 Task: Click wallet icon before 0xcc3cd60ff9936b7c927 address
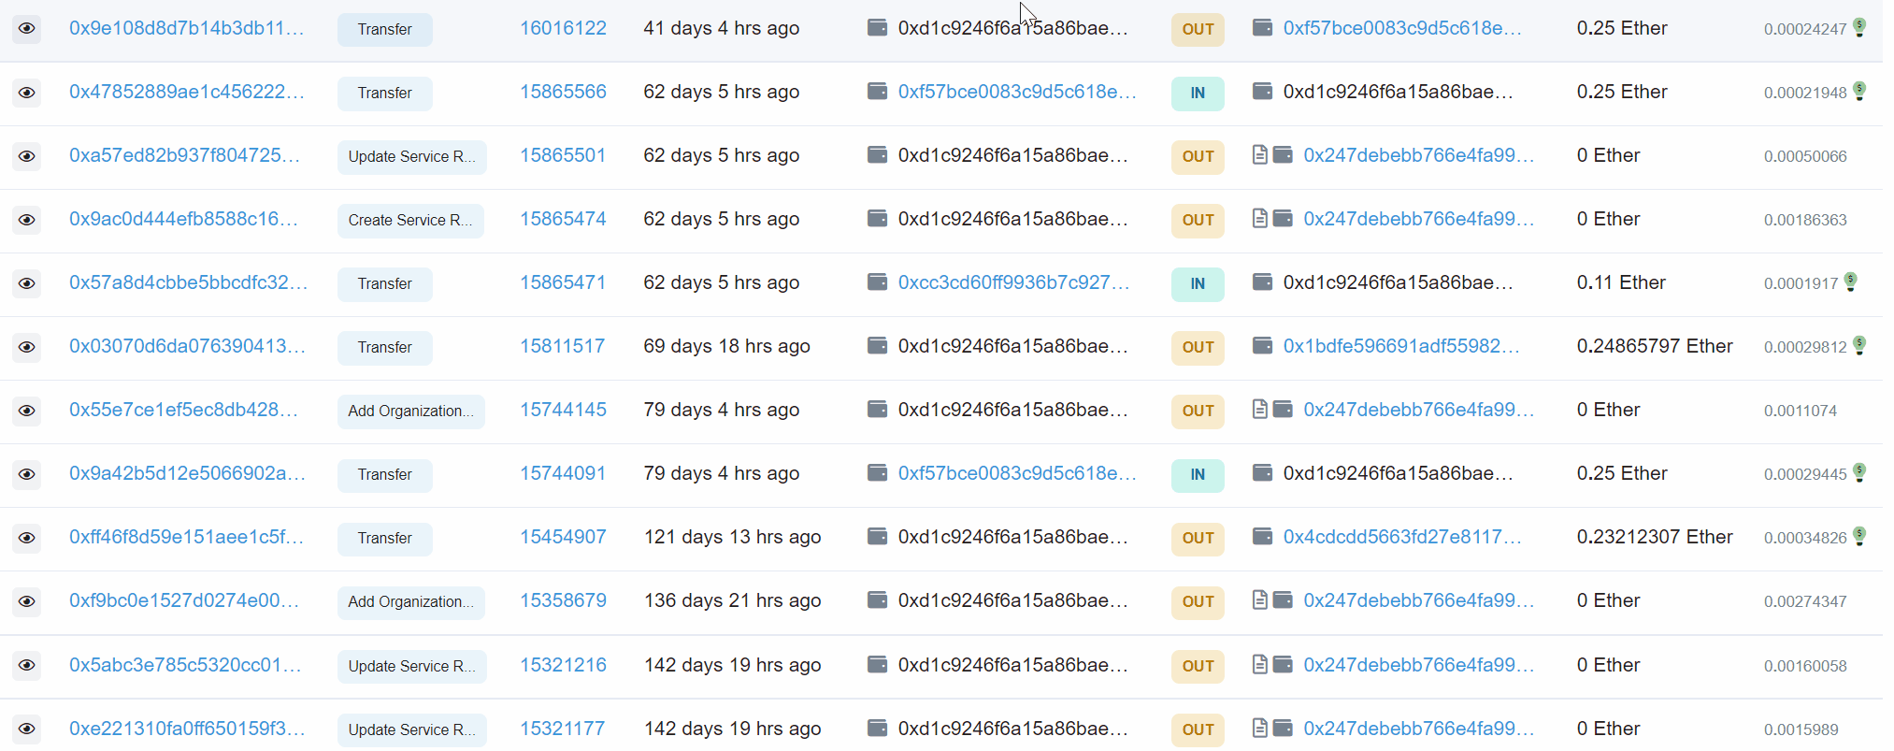[x=877, y=282]
